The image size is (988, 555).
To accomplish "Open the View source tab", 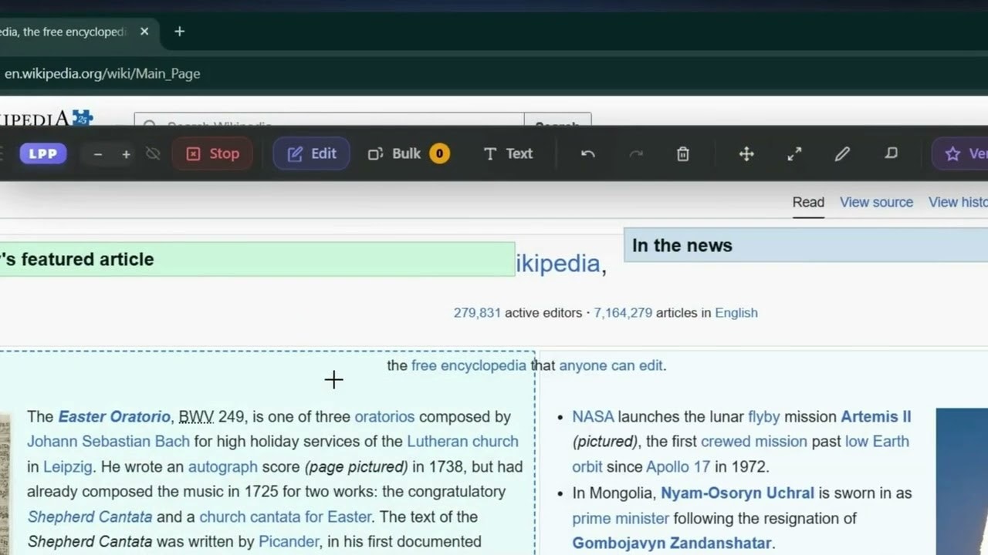I will (x=876, y=202).
